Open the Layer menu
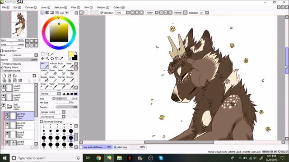Screen dimensions: 289x162 tap(45, 7)
